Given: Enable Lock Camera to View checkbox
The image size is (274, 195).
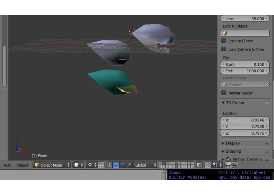Looking at the screenshot, I should pyautogui.click(x=224, y=49).
